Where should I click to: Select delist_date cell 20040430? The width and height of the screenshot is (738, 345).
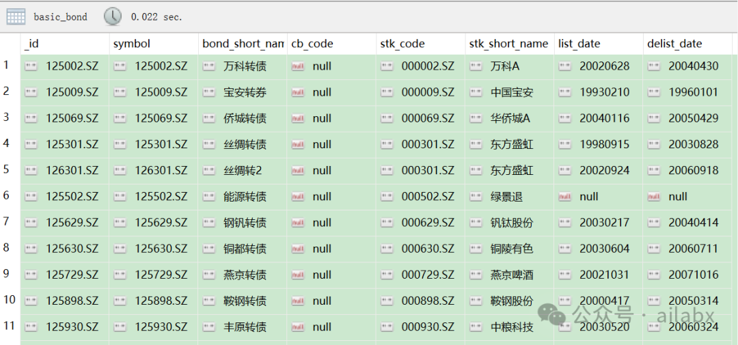(x=687, y=66)
